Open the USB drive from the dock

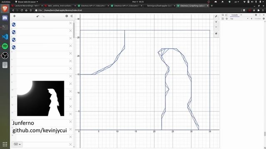click(5, 65)
